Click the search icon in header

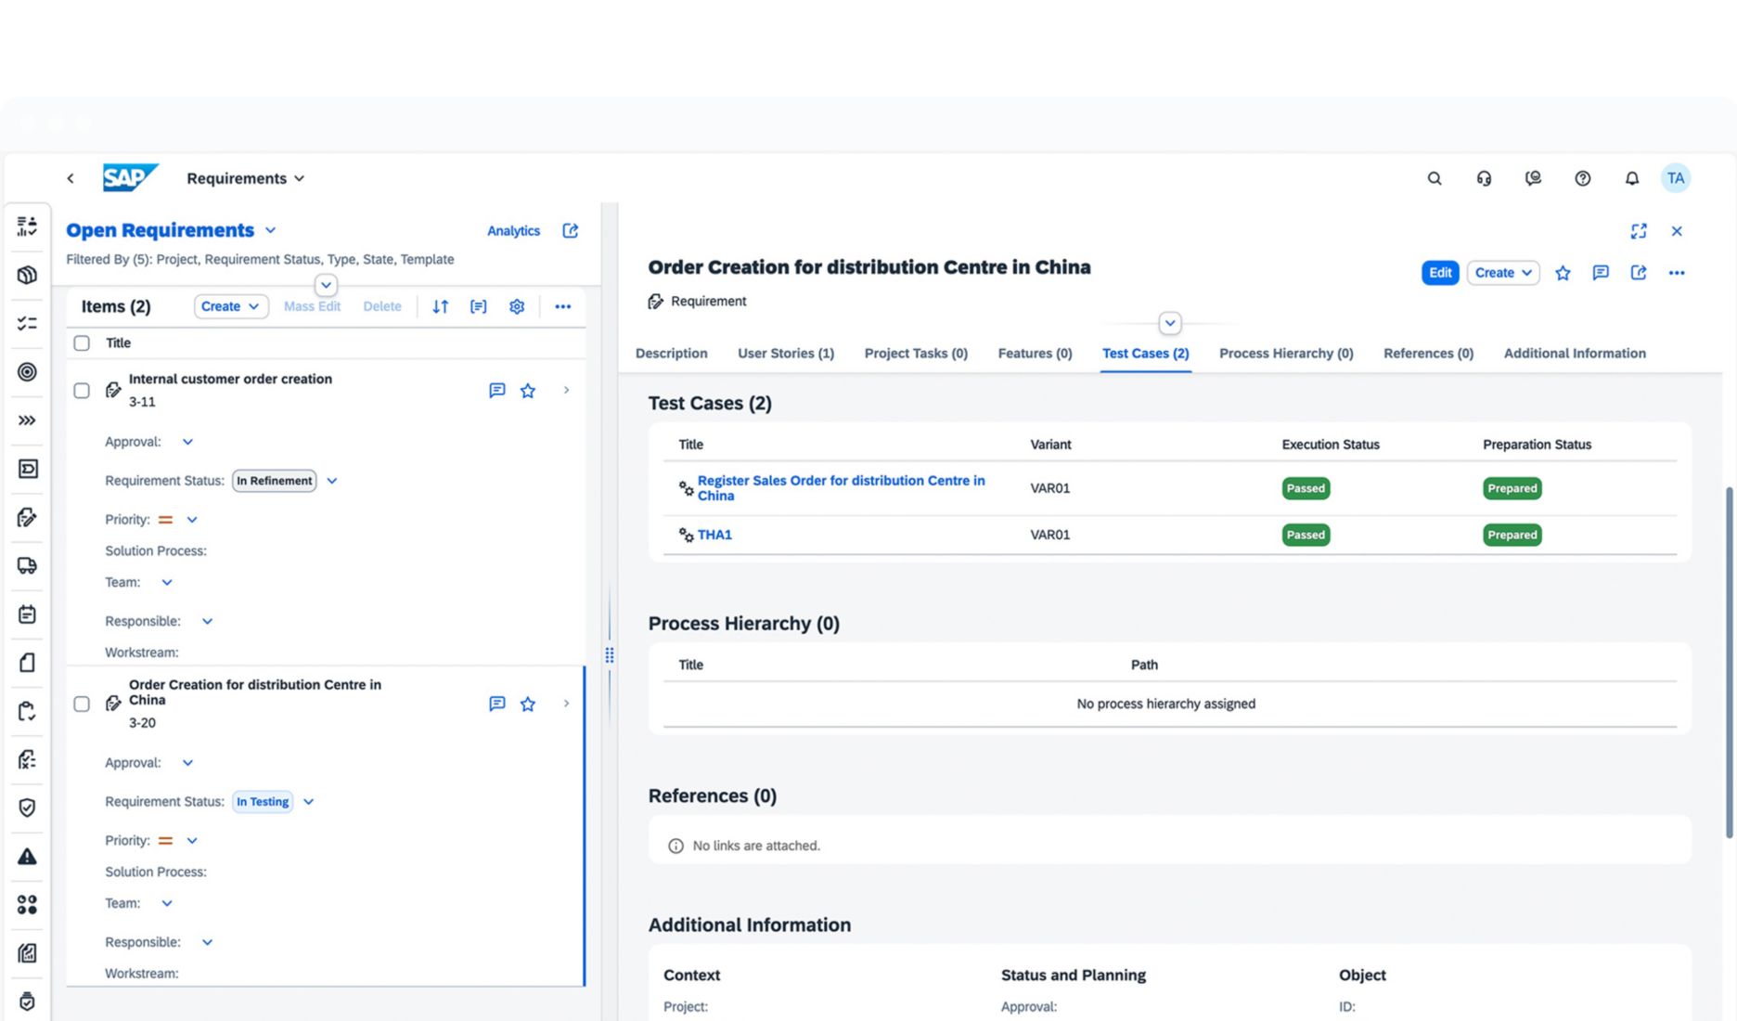(1434, 178)
